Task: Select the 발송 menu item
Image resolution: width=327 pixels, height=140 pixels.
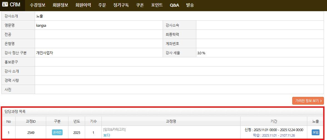Action: pyautogui.click(x=190, y=5)
